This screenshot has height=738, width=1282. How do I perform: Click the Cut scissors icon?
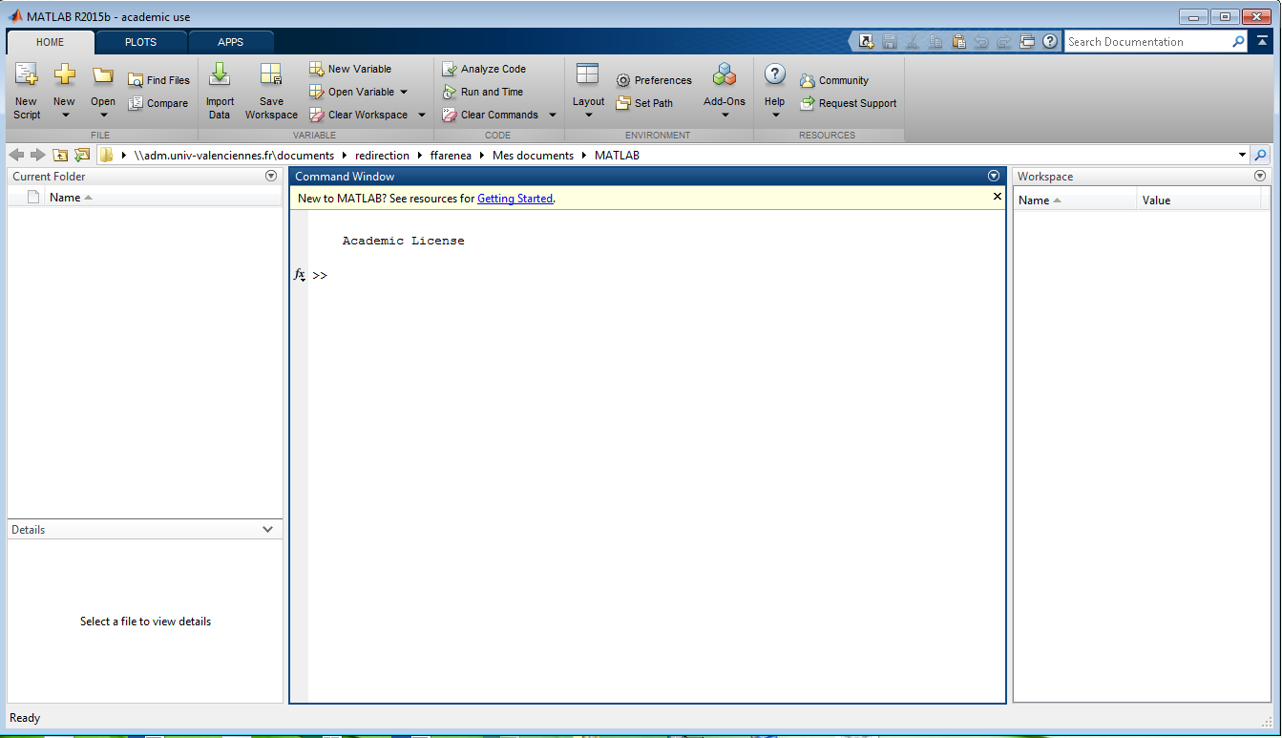[913, 41]
